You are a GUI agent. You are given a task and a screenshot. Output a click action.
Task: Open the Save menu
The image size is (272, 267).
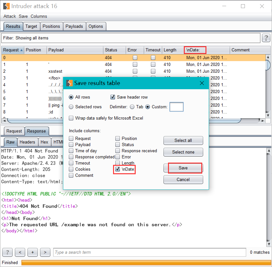click(23, 16)
